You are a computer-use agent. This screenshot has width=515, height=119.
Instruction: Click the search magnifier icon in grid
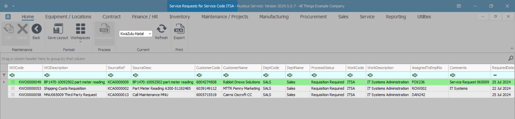coord(511,58)
